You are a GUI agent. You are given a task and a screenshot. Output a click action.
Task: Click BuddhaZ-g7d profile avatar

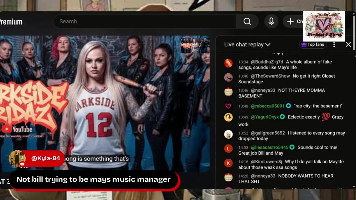[x=228, y=63]
